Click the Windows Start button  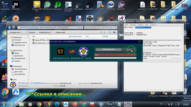(x=4, y=104)
